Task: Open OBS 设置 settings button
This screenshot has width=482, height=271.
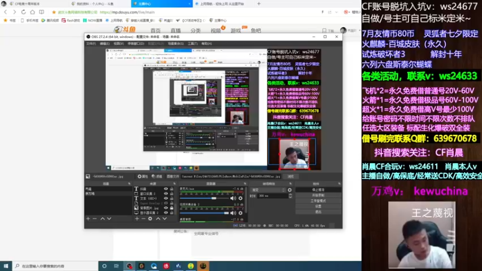Action: click(318, 207)
